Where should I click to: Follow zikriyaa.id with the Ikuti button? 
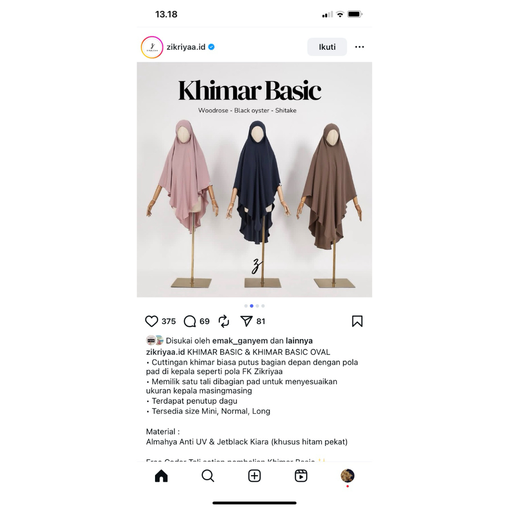click(327, 47)
